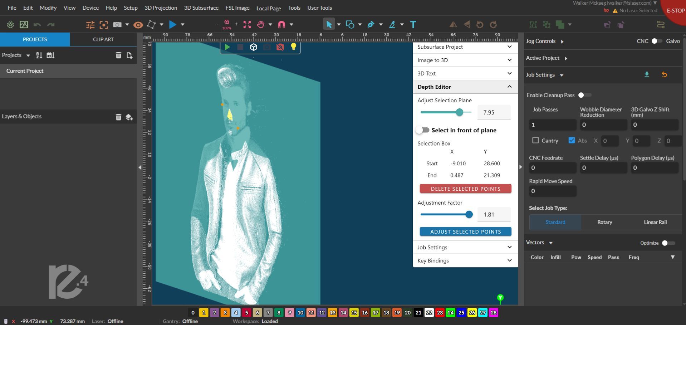The image size is (686, 366).
Task: Collapse the Depth Editor section
Action: (509, 87)
